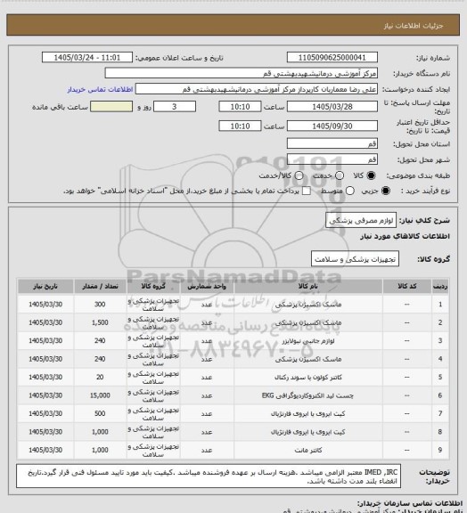Click the نام کالا column header

(x=308, y=286)
